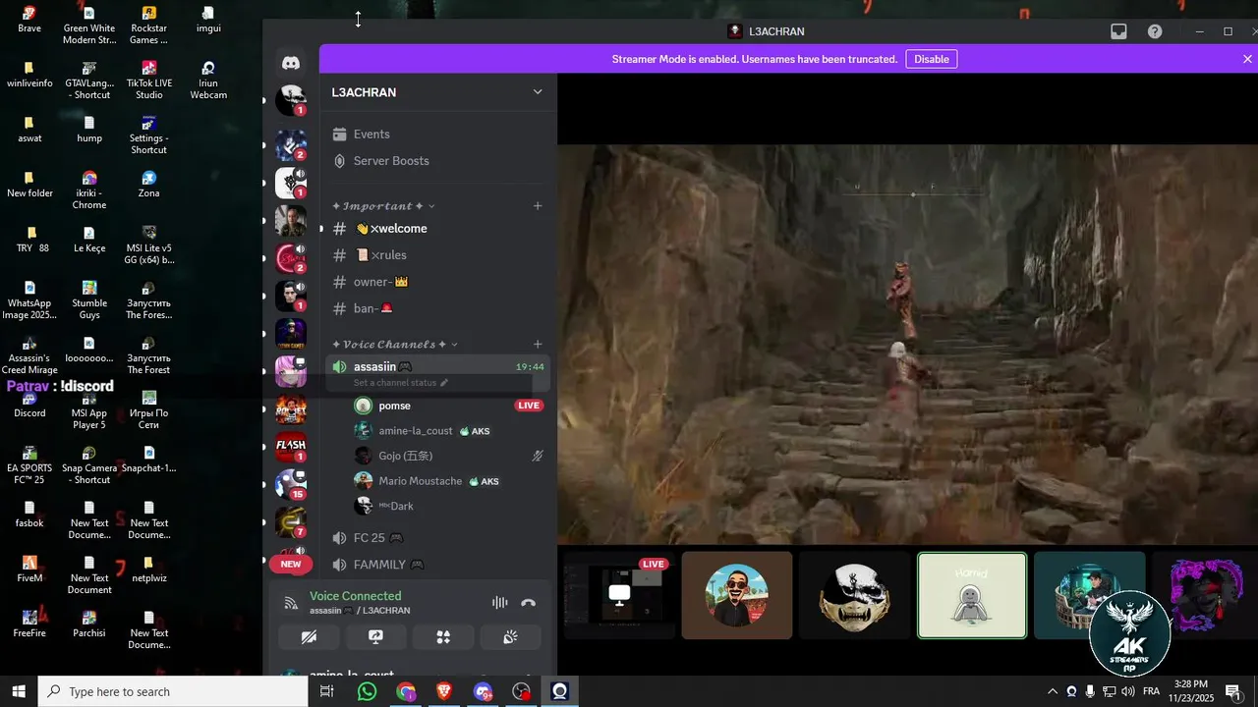Open the server icon with 7 notifications
Screen dimensions: 1258x707
[291, 520]
